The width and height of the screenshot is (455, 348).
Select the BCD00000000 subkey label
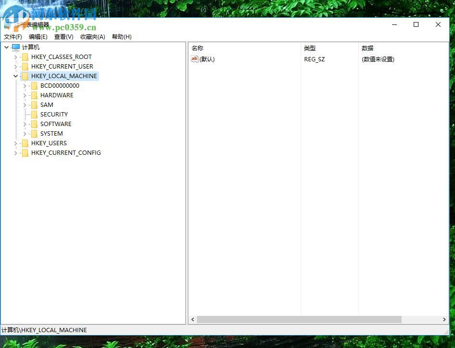point(60,86)
